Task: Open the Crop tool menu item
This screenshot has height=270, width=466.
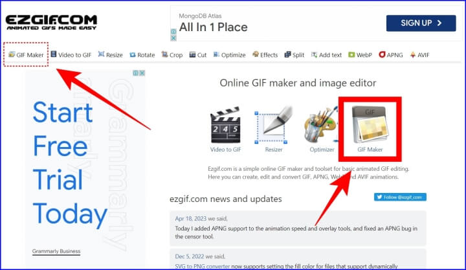Action: [x=172, y=55]
